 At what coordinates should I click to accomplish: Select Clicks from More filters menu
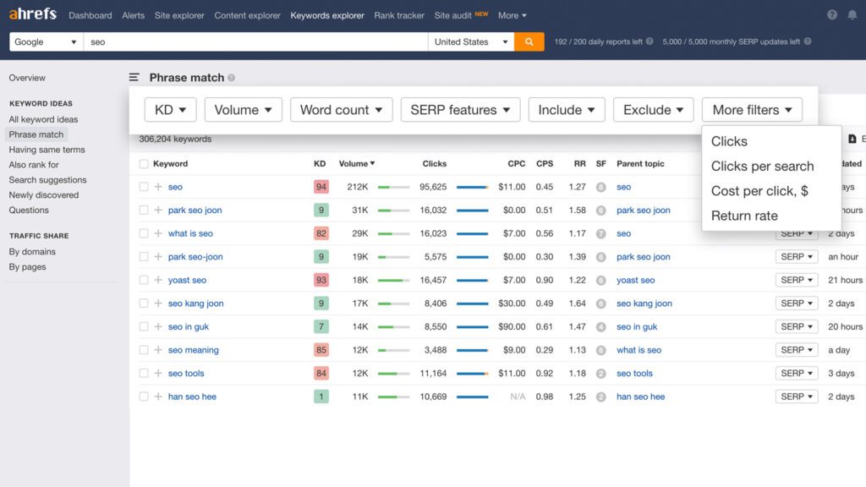[x=729, y=141]
